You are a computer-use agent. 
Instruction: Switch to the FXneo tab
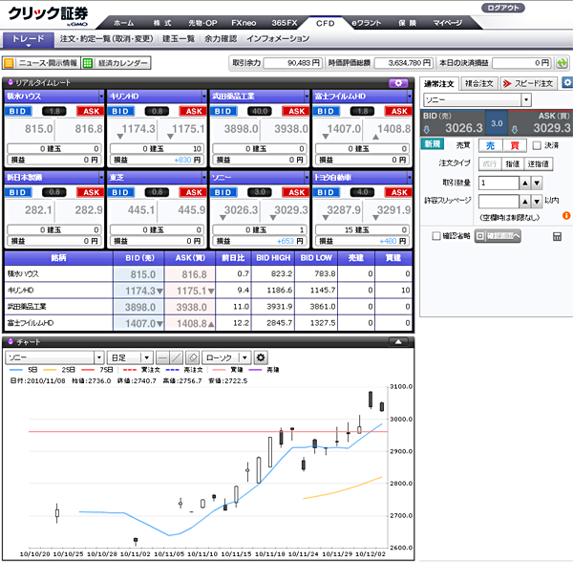tap(244, 21)
